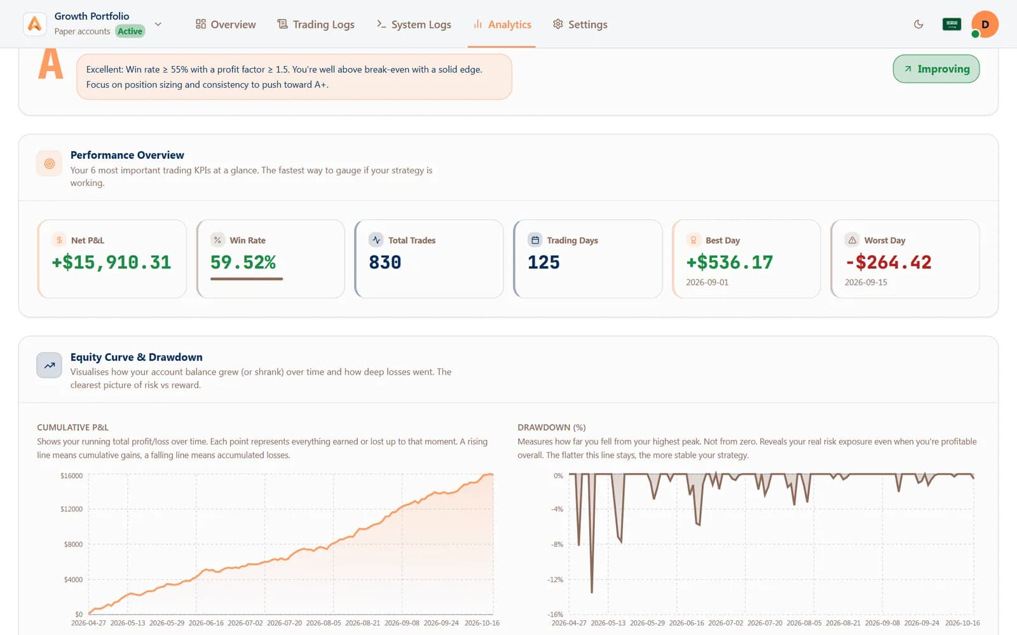
Task: Click the green flag language icon
Action: (x=952, y=24)
